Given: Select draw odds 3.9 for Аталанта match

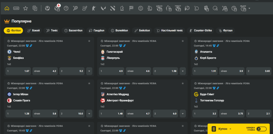Looking at the screenshot, I should [x=231, y=71].
